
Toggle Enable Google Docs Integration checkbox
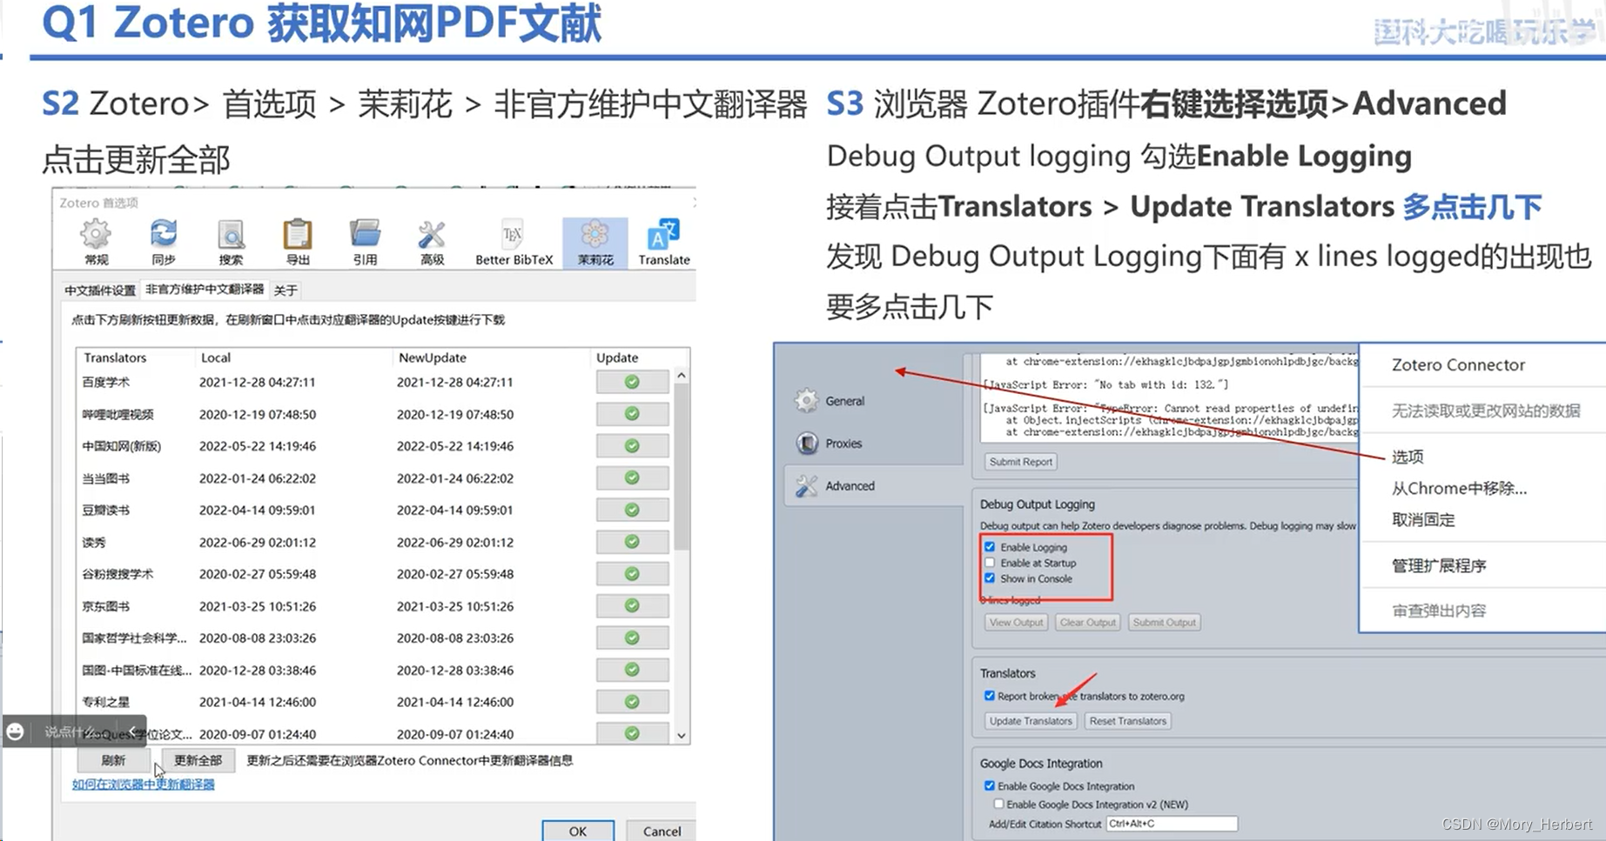coord(989,785)
